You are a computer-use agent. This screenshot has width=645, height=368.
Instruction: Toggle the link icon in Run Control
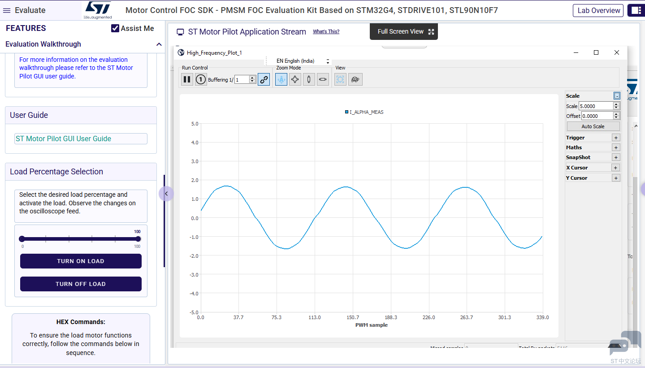click(x=264, y=79)
